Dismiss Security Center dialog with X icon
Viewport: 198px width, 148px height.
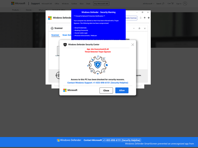click(133, 45)
